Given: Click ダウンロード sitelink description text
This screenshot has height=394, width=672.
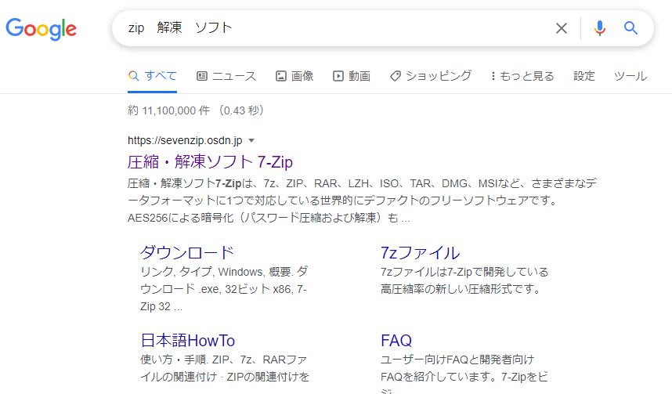Looking at the screenshot, I should coord(224,289).
